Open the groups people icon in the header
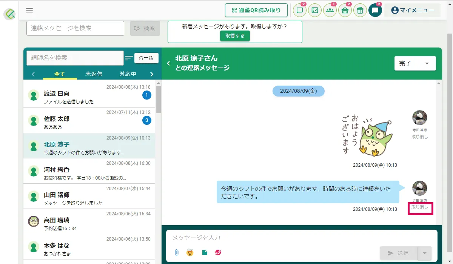 (x=330, y=10)
